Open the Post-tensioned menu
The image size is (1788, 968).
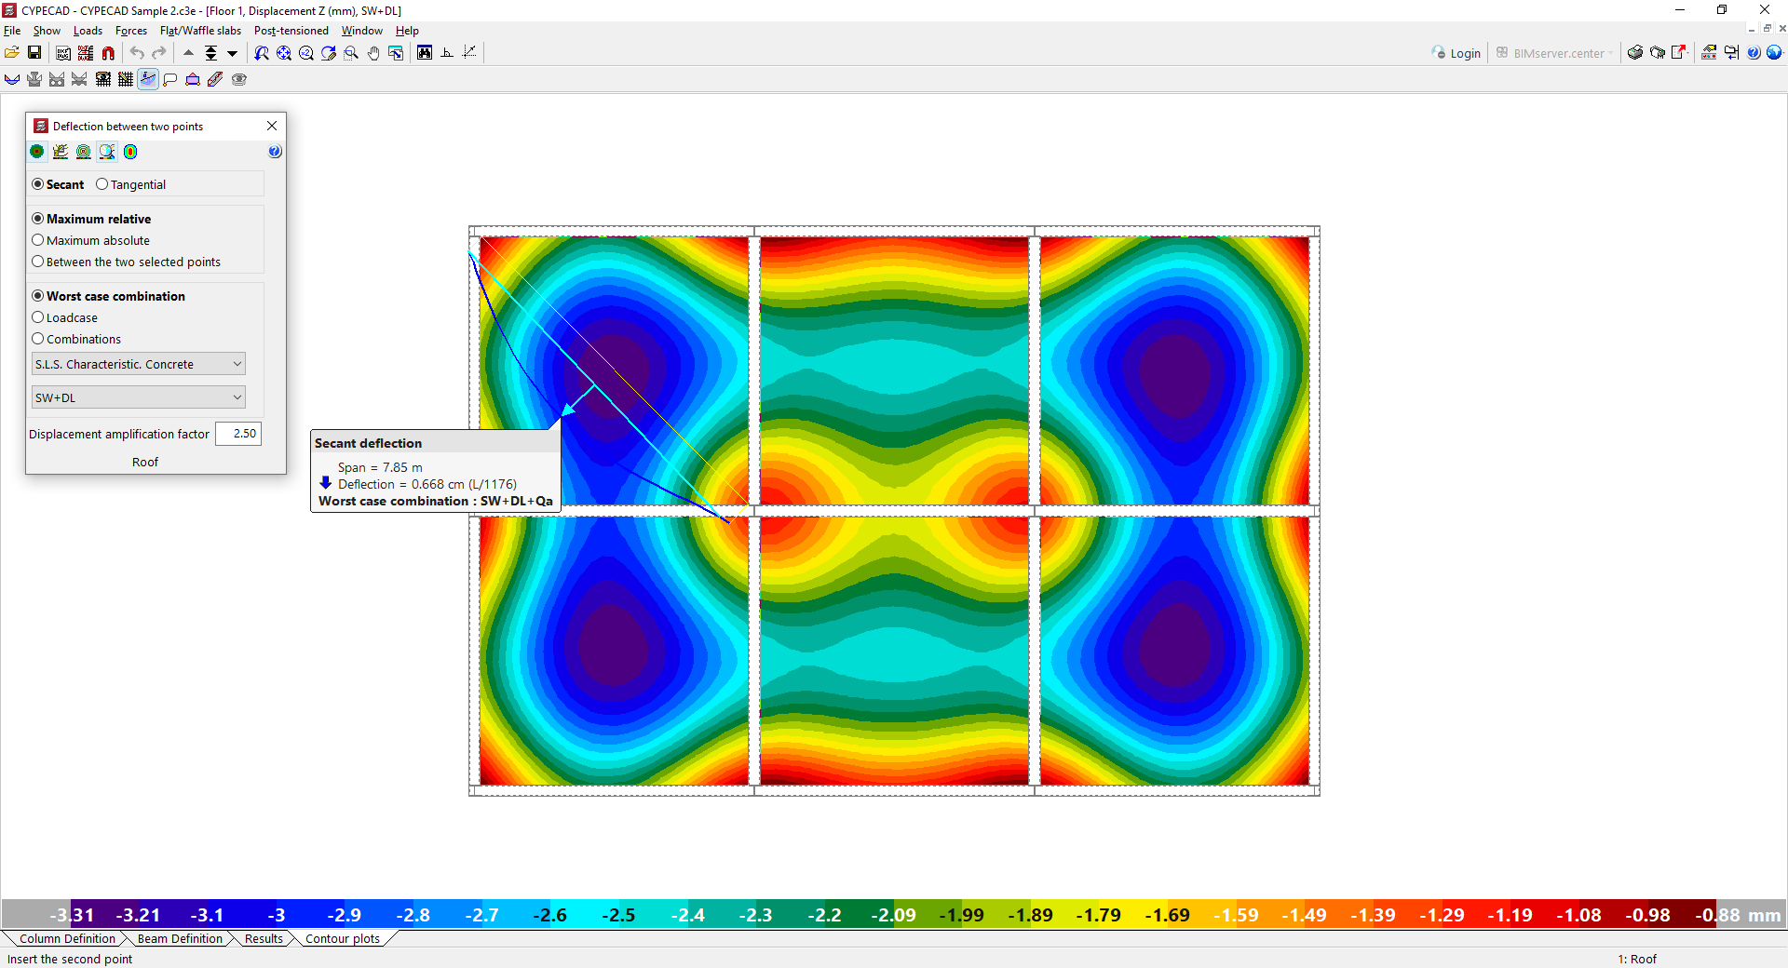click(x=291, y=31)
